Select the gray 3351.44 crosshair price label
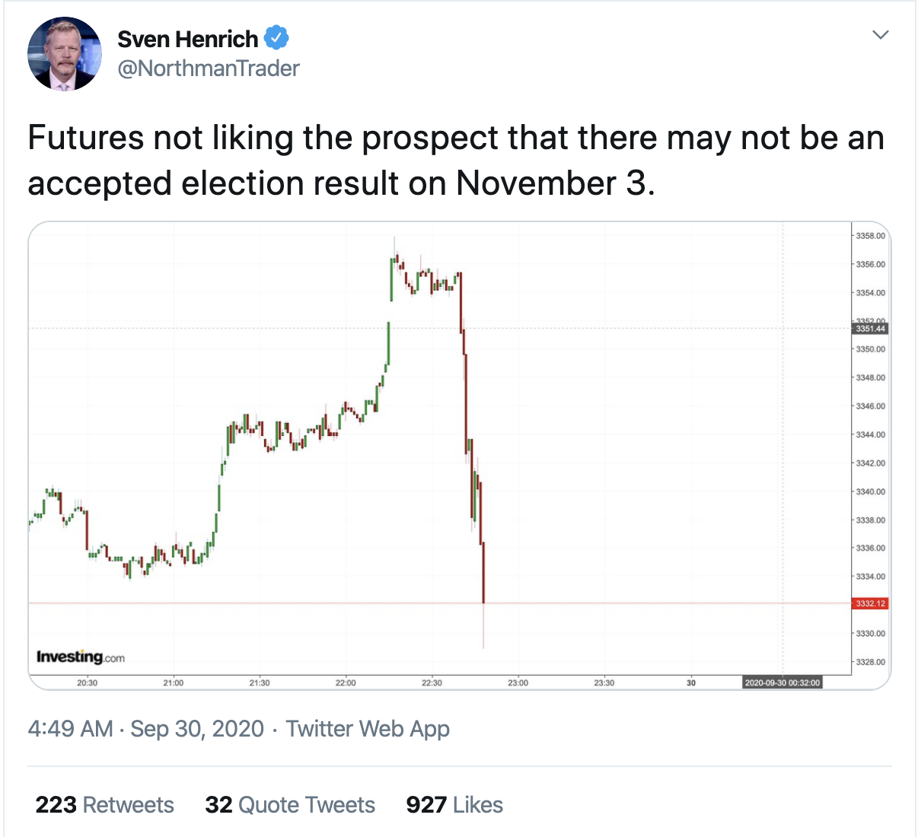 870,329
